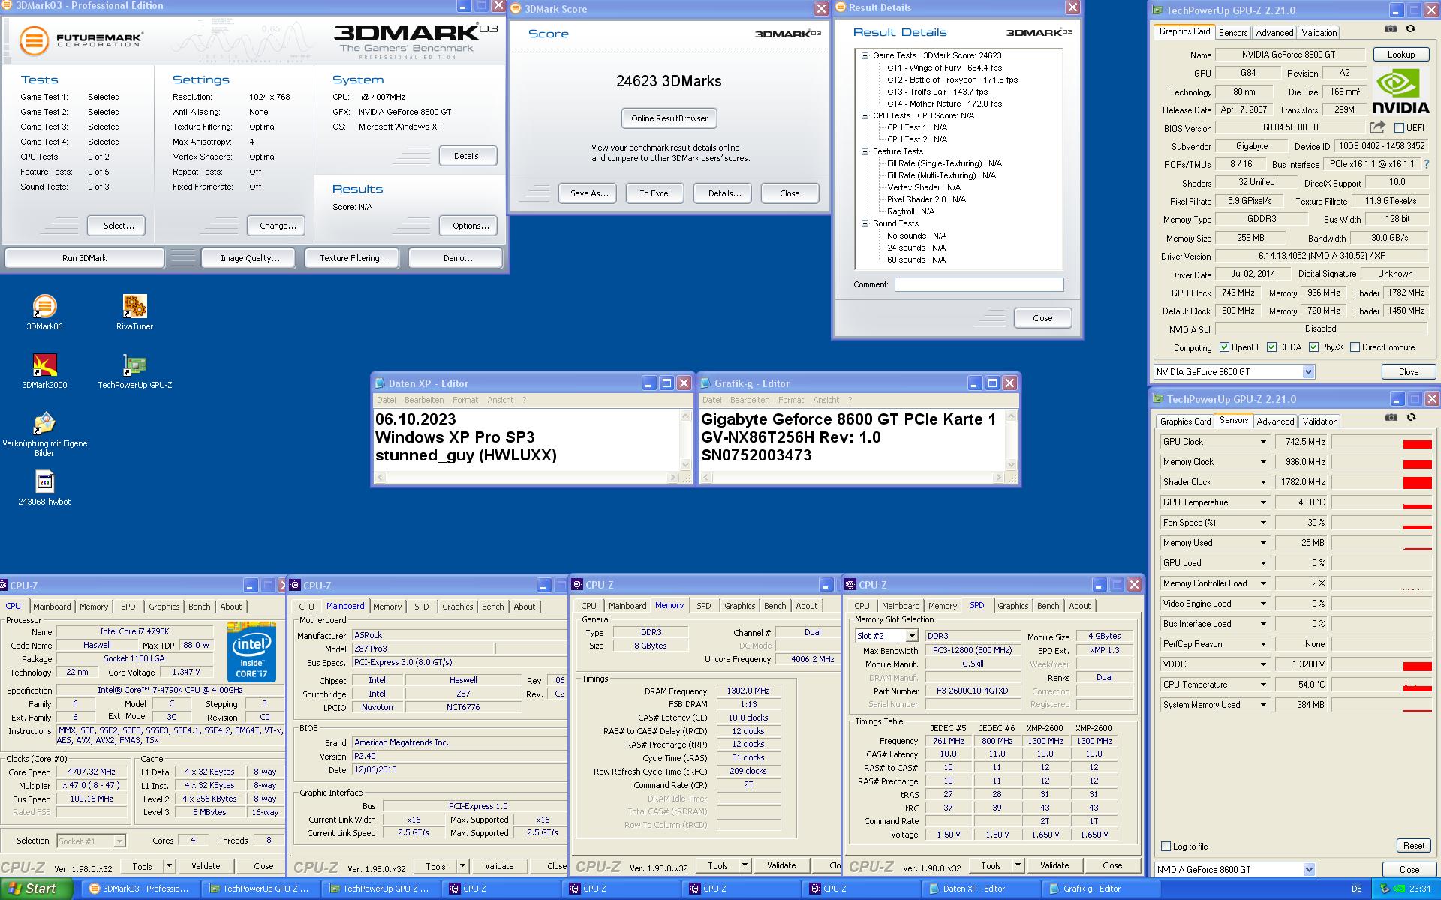Open the 3DMark2000 desktop shortcut
The height and width of the screenshot is (900, 1441).
pos(44,370)
